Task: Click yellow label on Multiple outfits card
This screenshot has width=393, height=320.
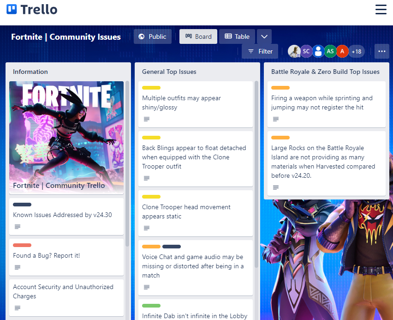Action: point(151,88)
